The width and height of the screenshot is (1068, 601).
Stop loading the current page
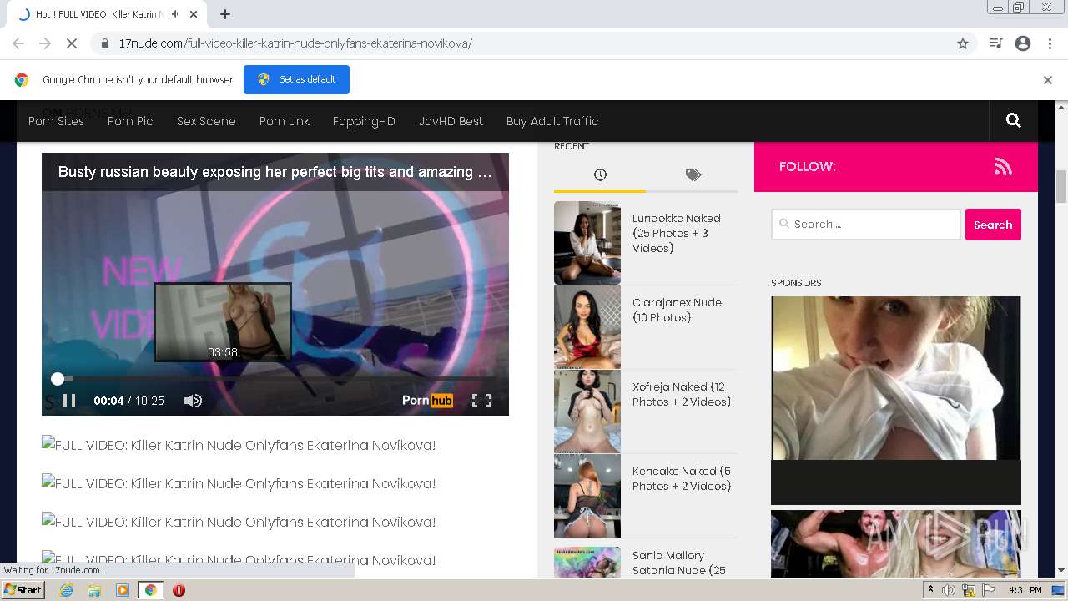(72, 43)
